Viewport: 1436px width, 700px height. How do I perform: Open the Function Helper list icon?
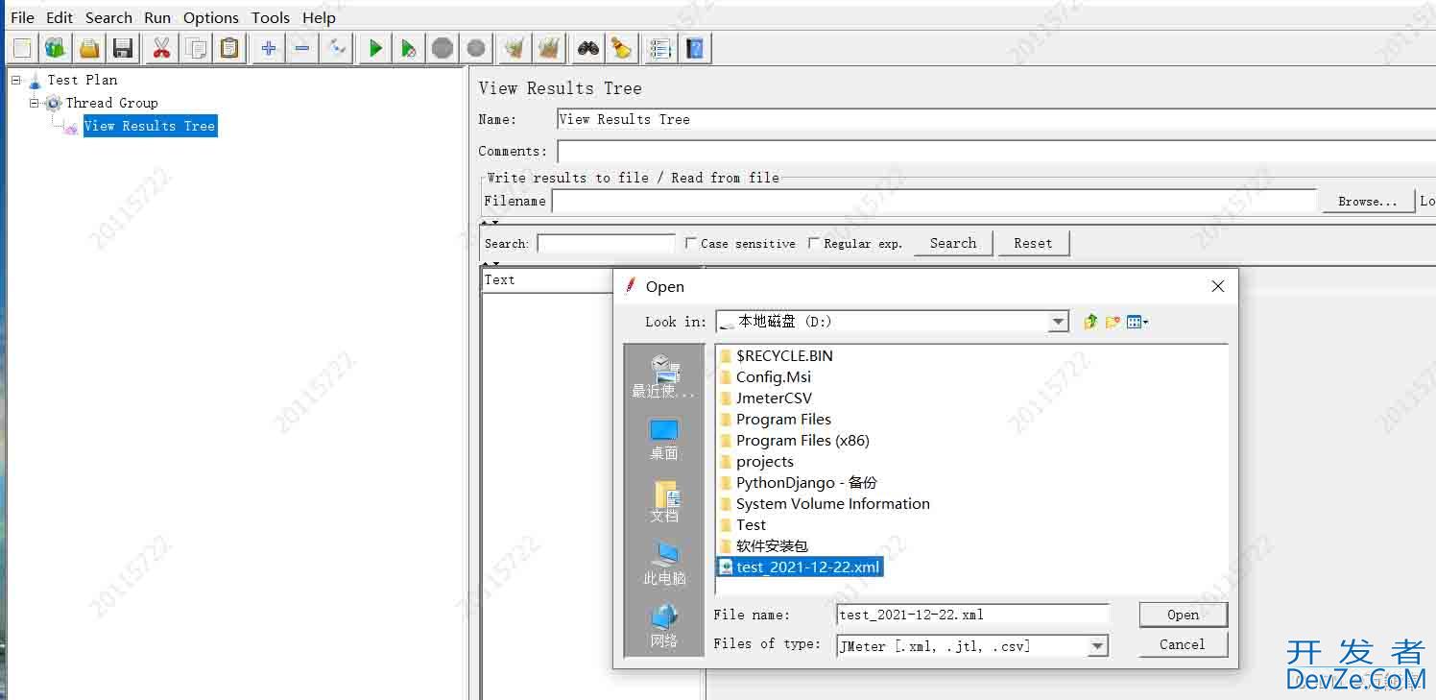660,48
